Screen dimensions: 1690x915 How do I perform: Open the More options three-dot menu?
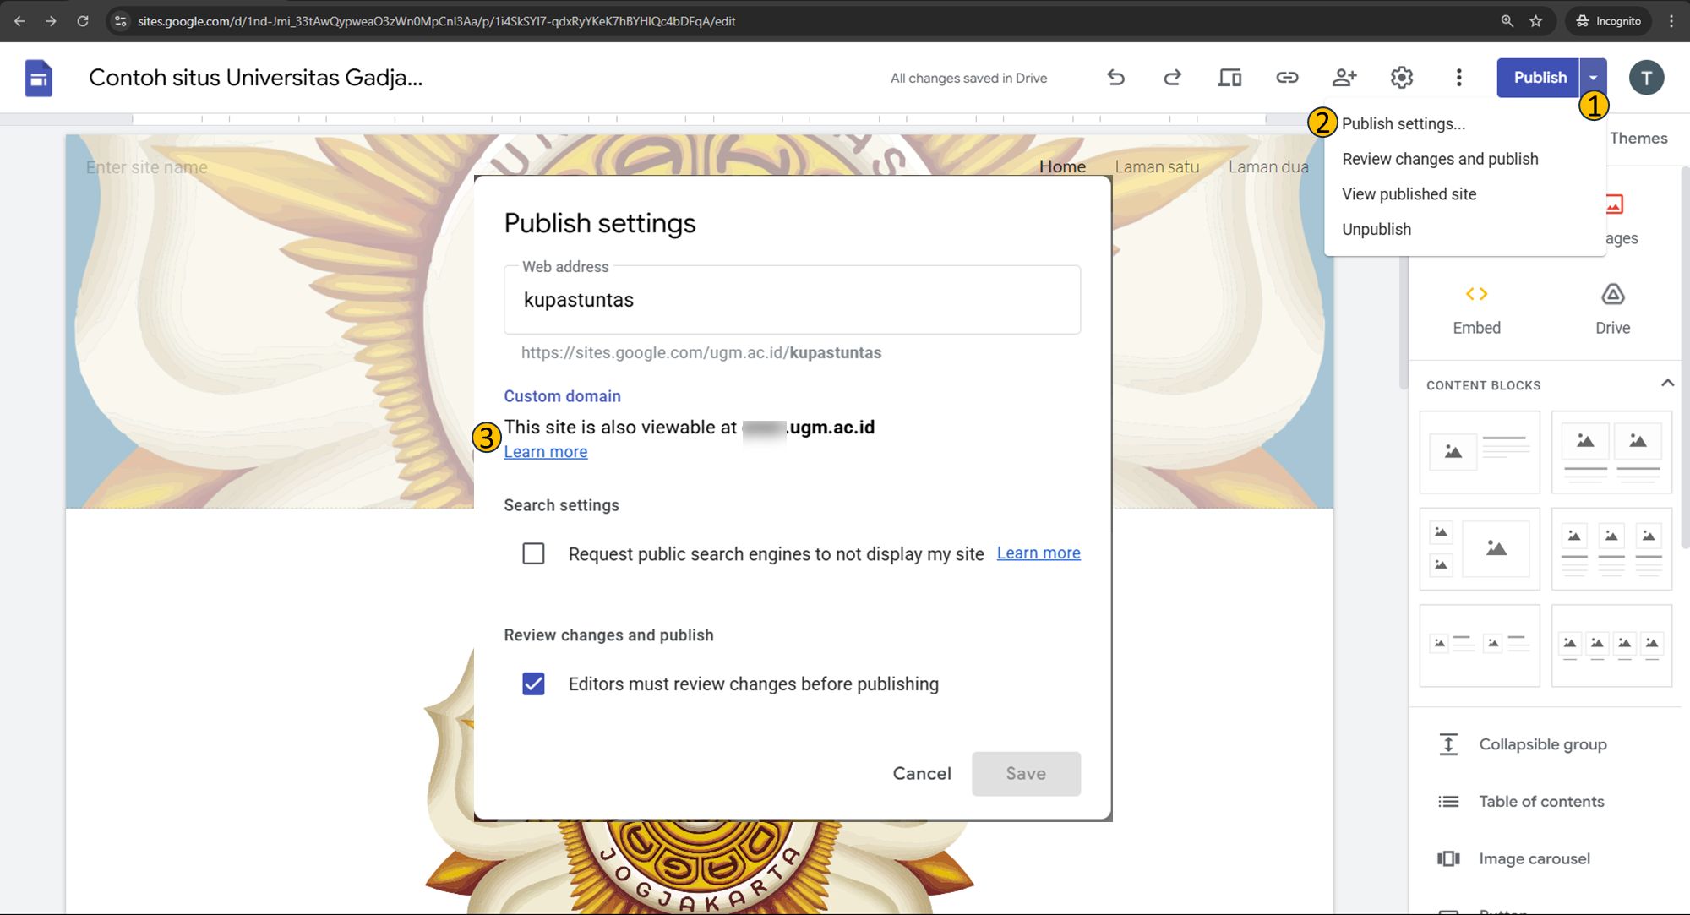click(1459, 78)
